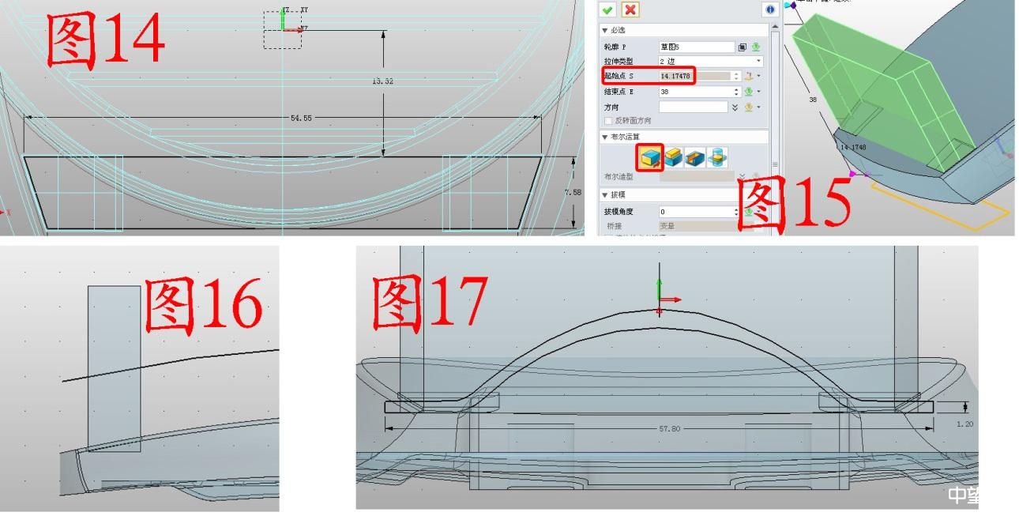Image resolution: width=1019 pixels, height=516 pixels.
Task: Click the 起始点 S value field
Action: tap(695, 76)
